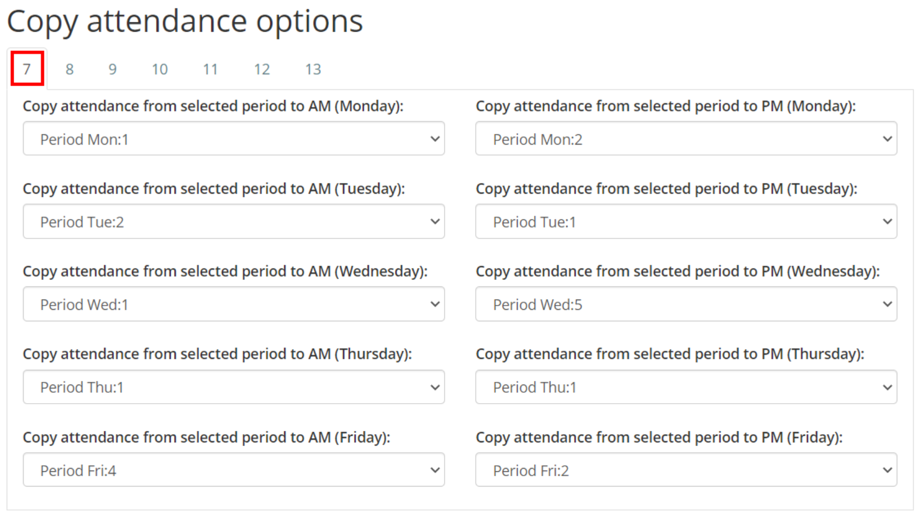Open the AM Wednesday period dropdown
This screenshot has width=922, height=522.
pos(234,304)
